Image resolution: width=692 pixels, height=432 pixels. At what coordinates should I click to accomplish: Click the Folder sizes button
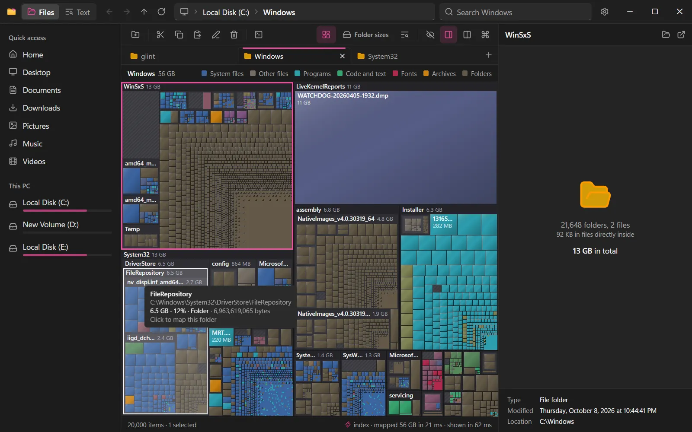pyautogui.click(x=366, y=35)
